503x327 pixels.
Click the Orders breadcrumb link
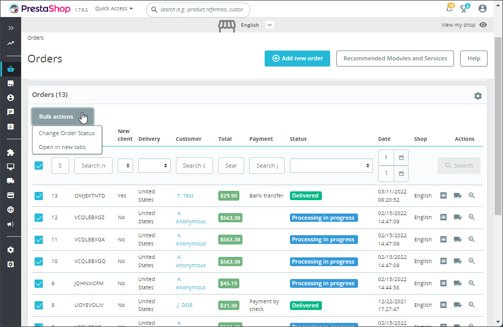tap(36, 38)
